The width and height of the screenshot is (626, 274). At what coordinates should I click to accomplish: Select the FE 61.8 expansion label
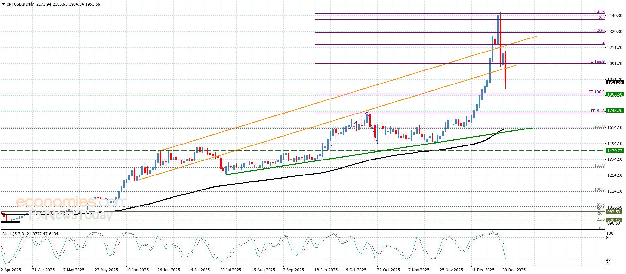click(x=598, y=111)
